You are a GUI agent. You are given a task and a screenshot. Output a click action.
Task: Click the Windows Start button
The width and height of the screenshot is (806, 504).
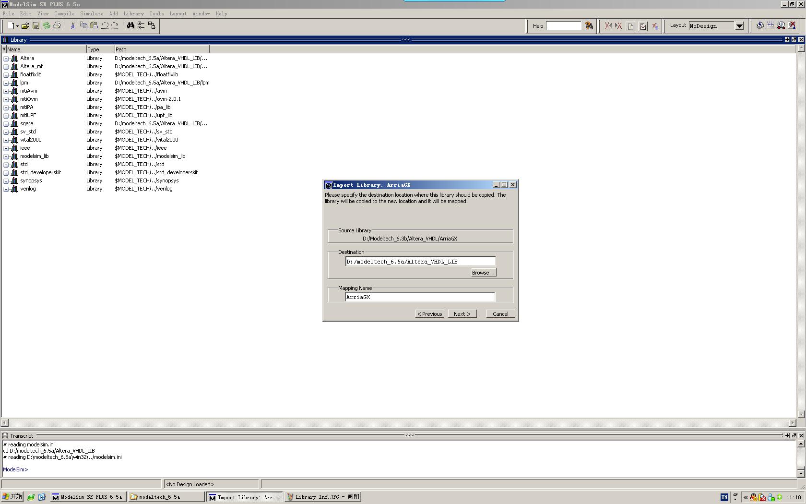click(12, 497)
